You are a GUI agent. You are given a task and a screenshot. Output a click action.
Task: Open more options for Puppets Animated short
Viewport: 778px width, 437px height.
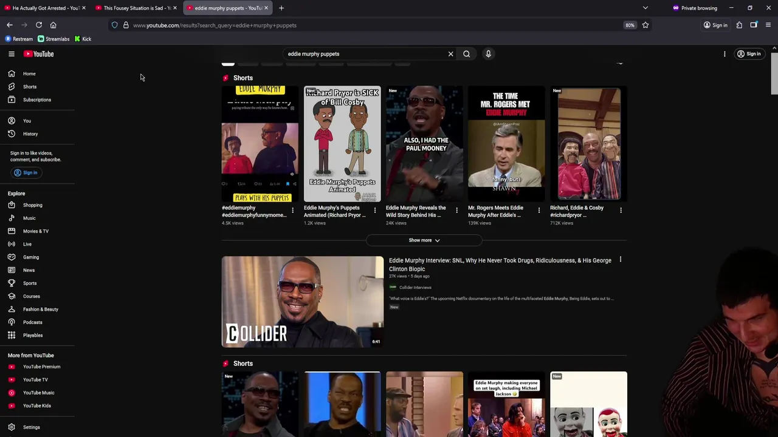374,211
